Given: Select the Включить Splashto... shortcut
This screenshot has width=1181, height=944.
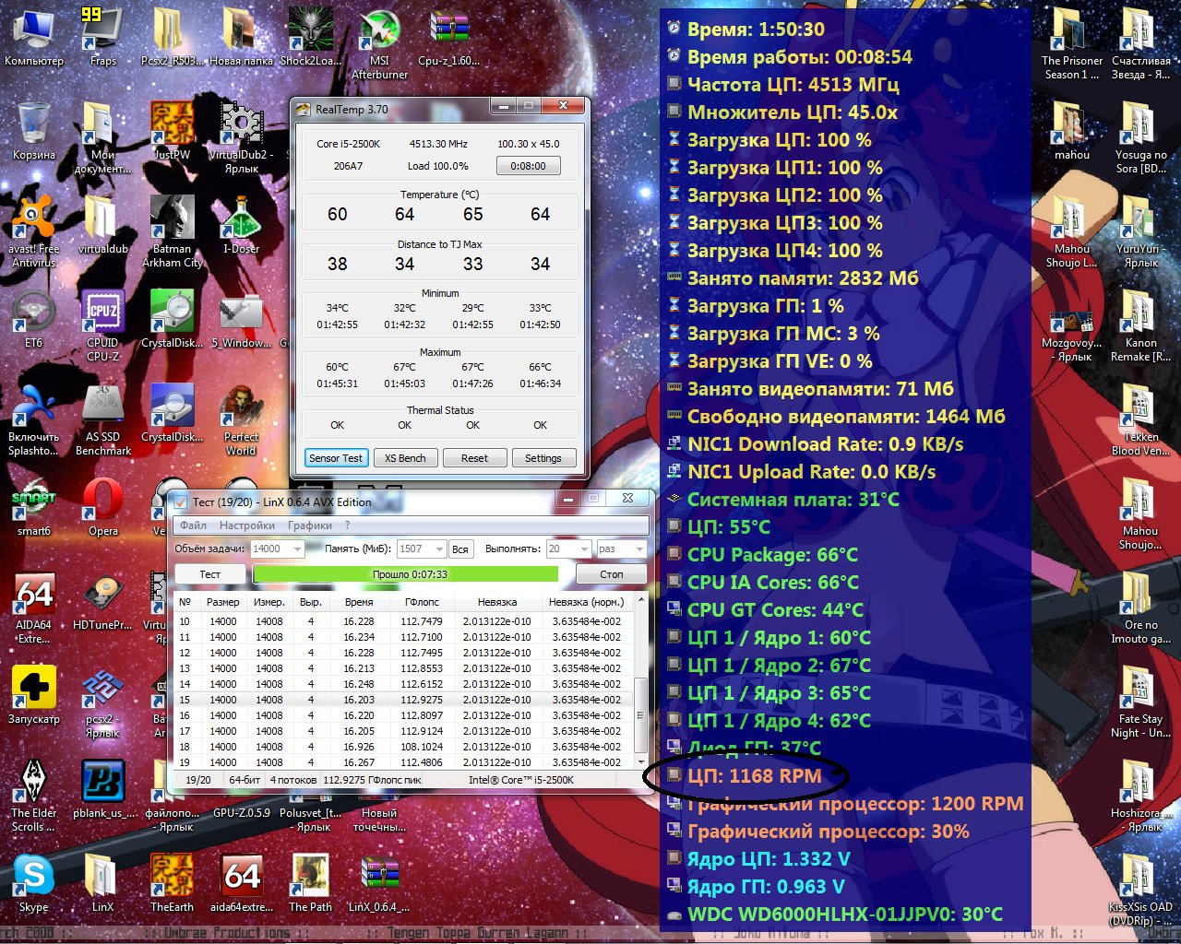Looking at the screenshot, I should tap(34, 419).
